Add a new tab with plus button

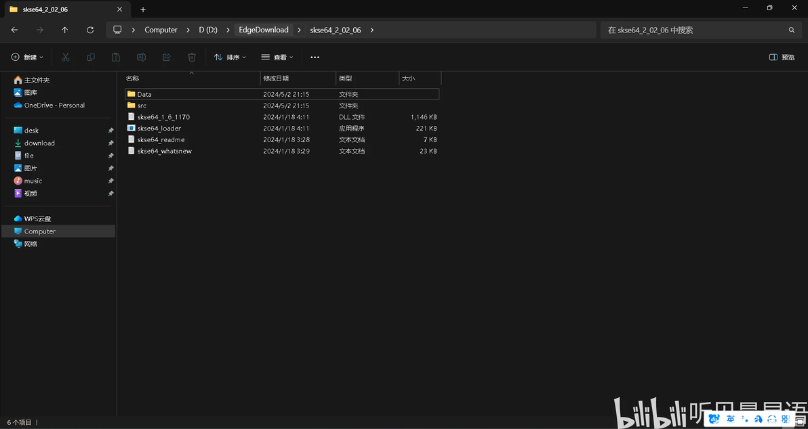(143, 9)
